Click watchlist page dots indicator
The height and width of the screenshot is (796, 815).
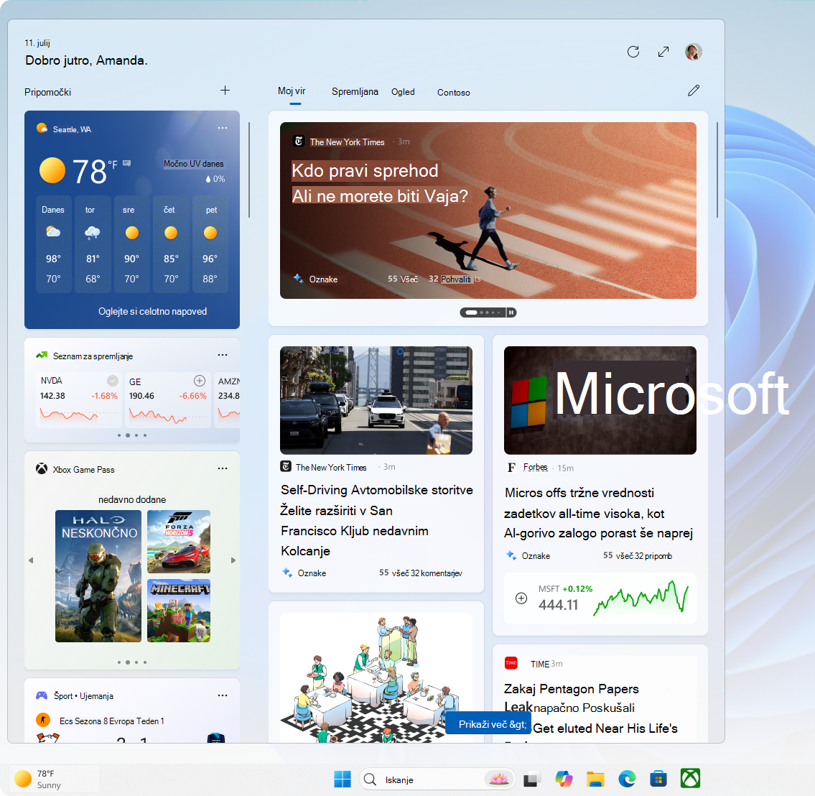pos(132,435)
